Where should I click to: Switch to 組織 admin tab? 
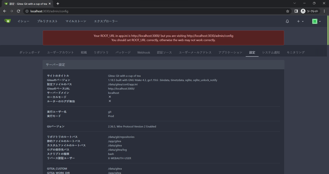tap(84, 52)
